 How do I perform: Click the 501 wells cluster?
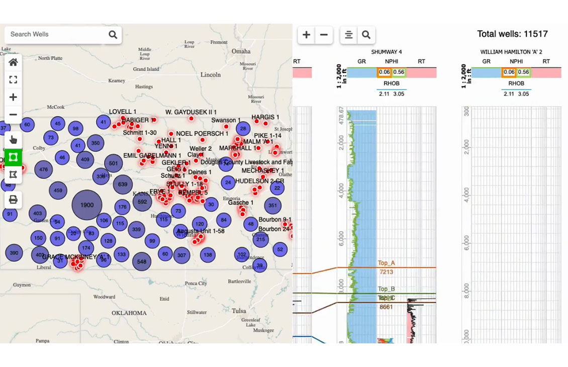pos(114,163)
